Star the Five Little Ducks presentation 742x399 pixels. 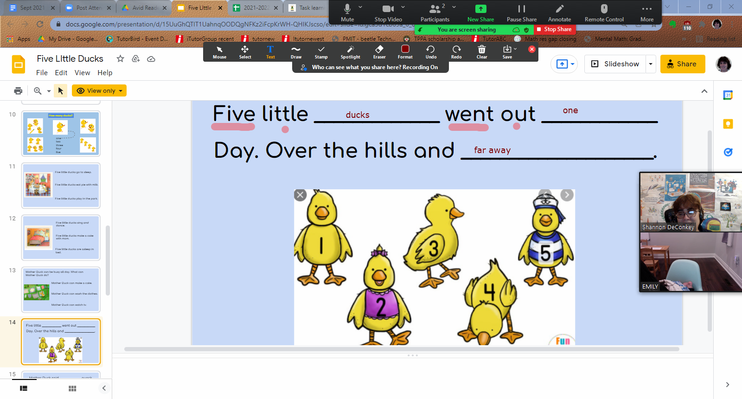point(120,58)
